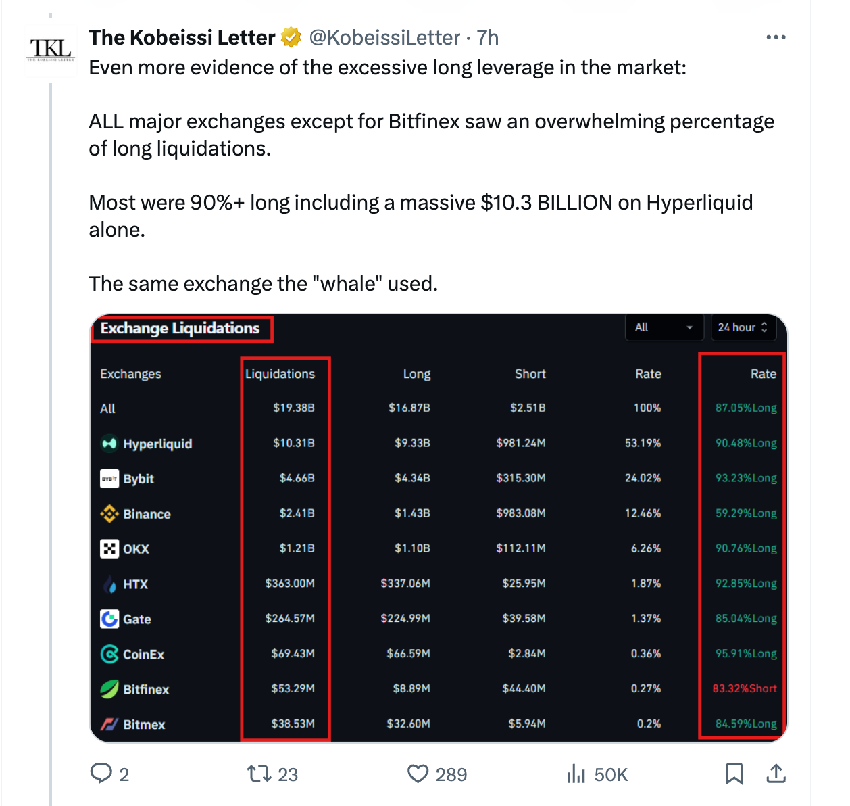Retweet the post via the repost icon

pos(260,774)
